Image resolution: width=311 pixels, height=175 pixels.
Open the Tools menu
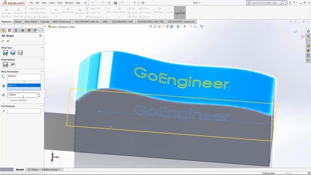tap(60, 3)
